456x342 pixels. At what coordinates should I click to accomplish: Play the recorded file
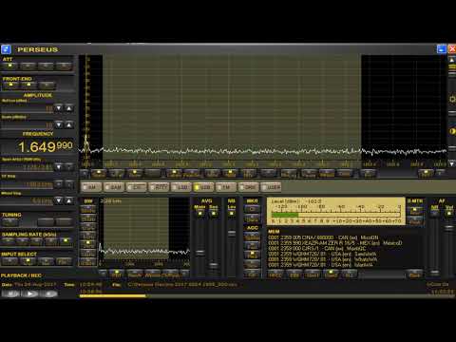tap(30, 294)
